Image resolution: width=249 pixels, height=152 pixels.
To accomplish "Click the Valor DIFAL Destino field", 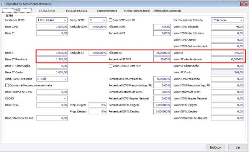I will coord(227,112).
